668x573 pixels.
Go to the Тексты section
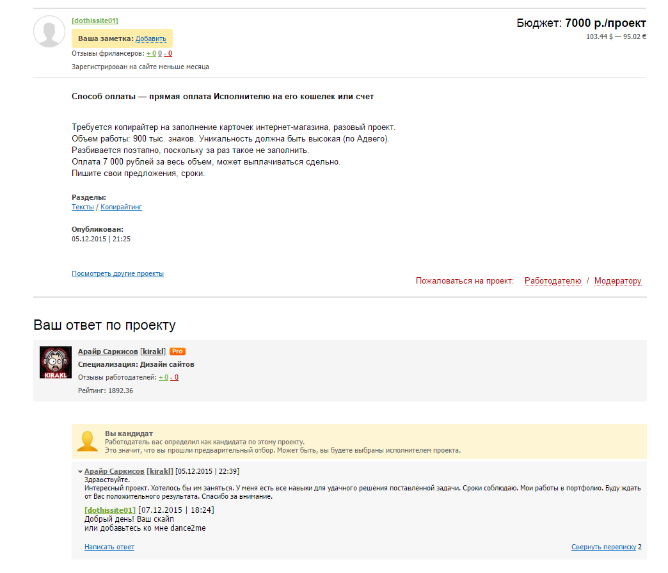pyautogui.click(x=83, y=207)
